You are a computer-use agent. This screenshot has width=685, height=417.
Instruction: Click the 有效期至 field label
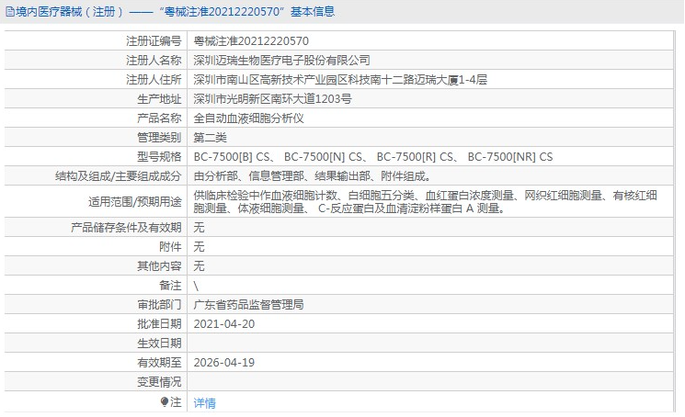point(159,363)
